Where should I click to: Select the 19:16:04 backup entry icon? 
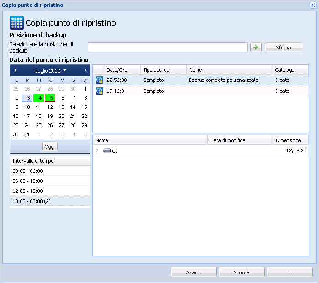tap(99, 91)
